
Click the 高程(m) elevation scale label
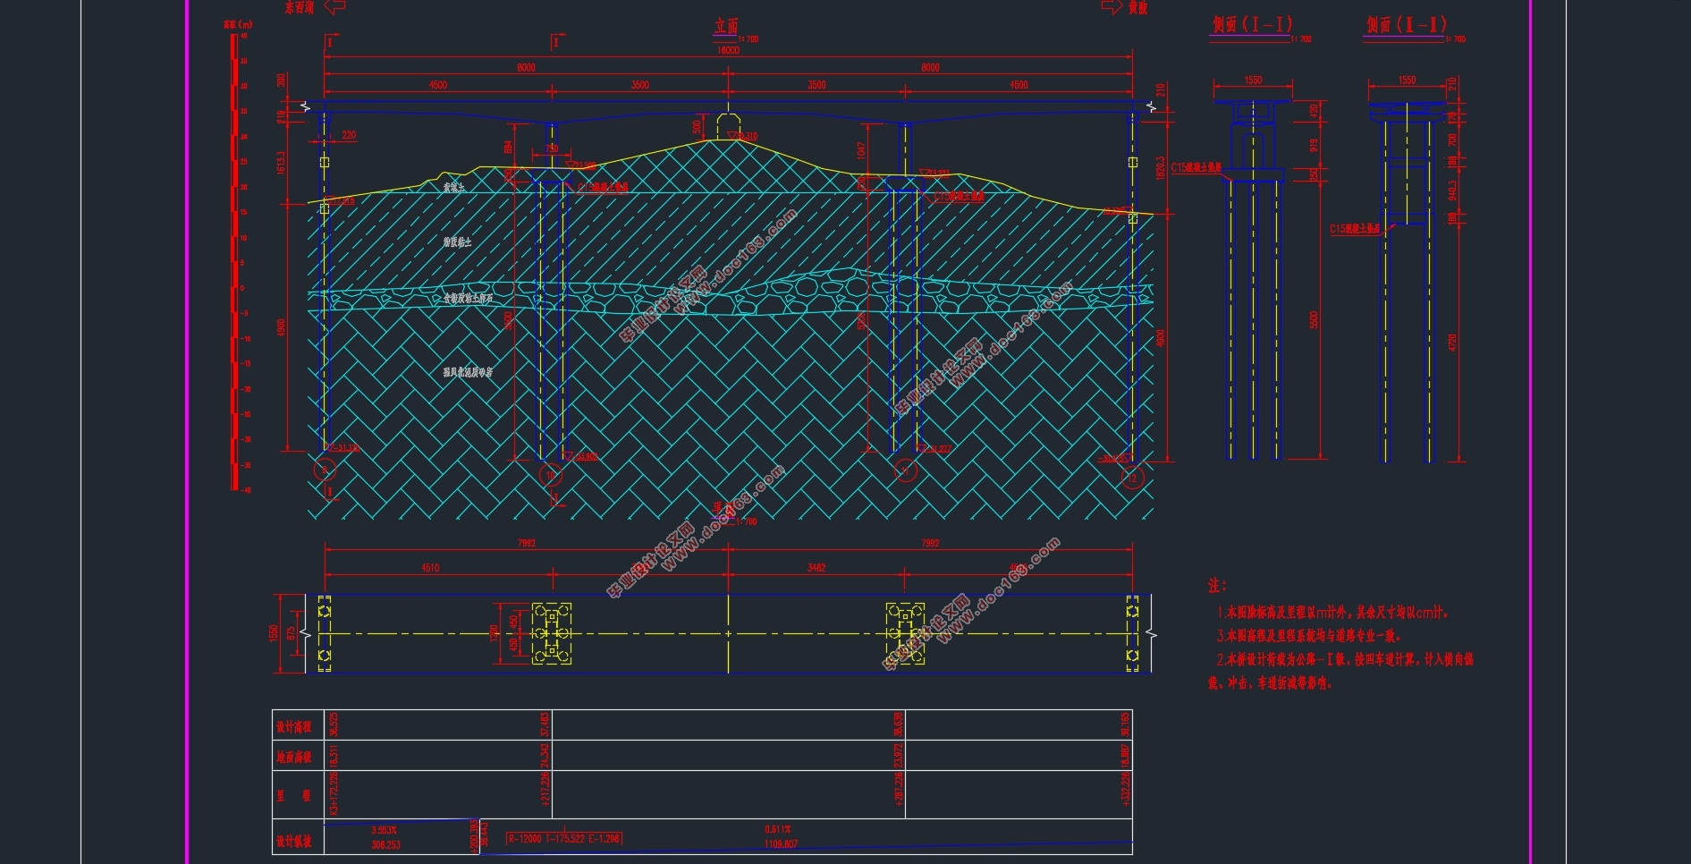[238, 24]
